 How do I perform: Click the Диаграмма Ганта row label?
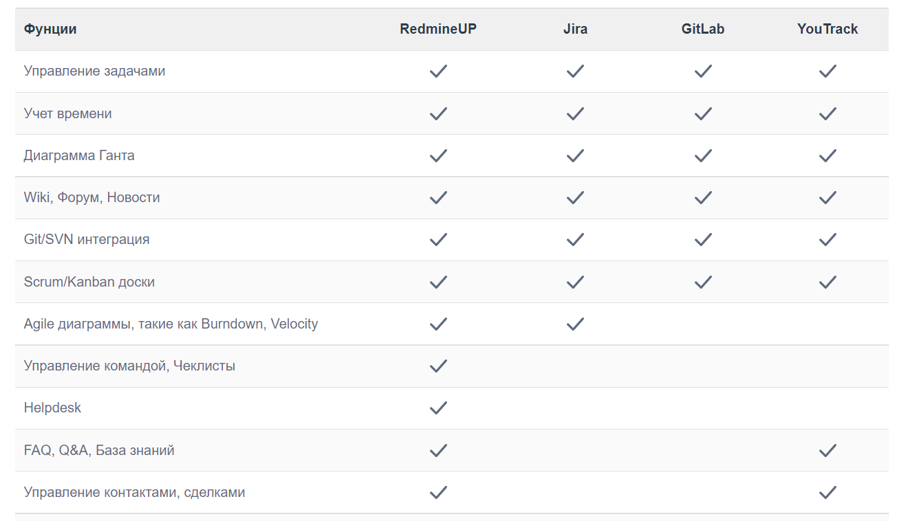click(79, 155)
